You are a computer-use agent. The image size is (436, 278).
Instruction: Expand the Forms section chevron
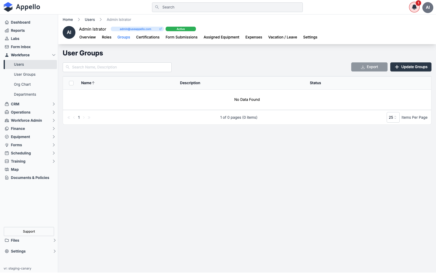coord(54,145)
